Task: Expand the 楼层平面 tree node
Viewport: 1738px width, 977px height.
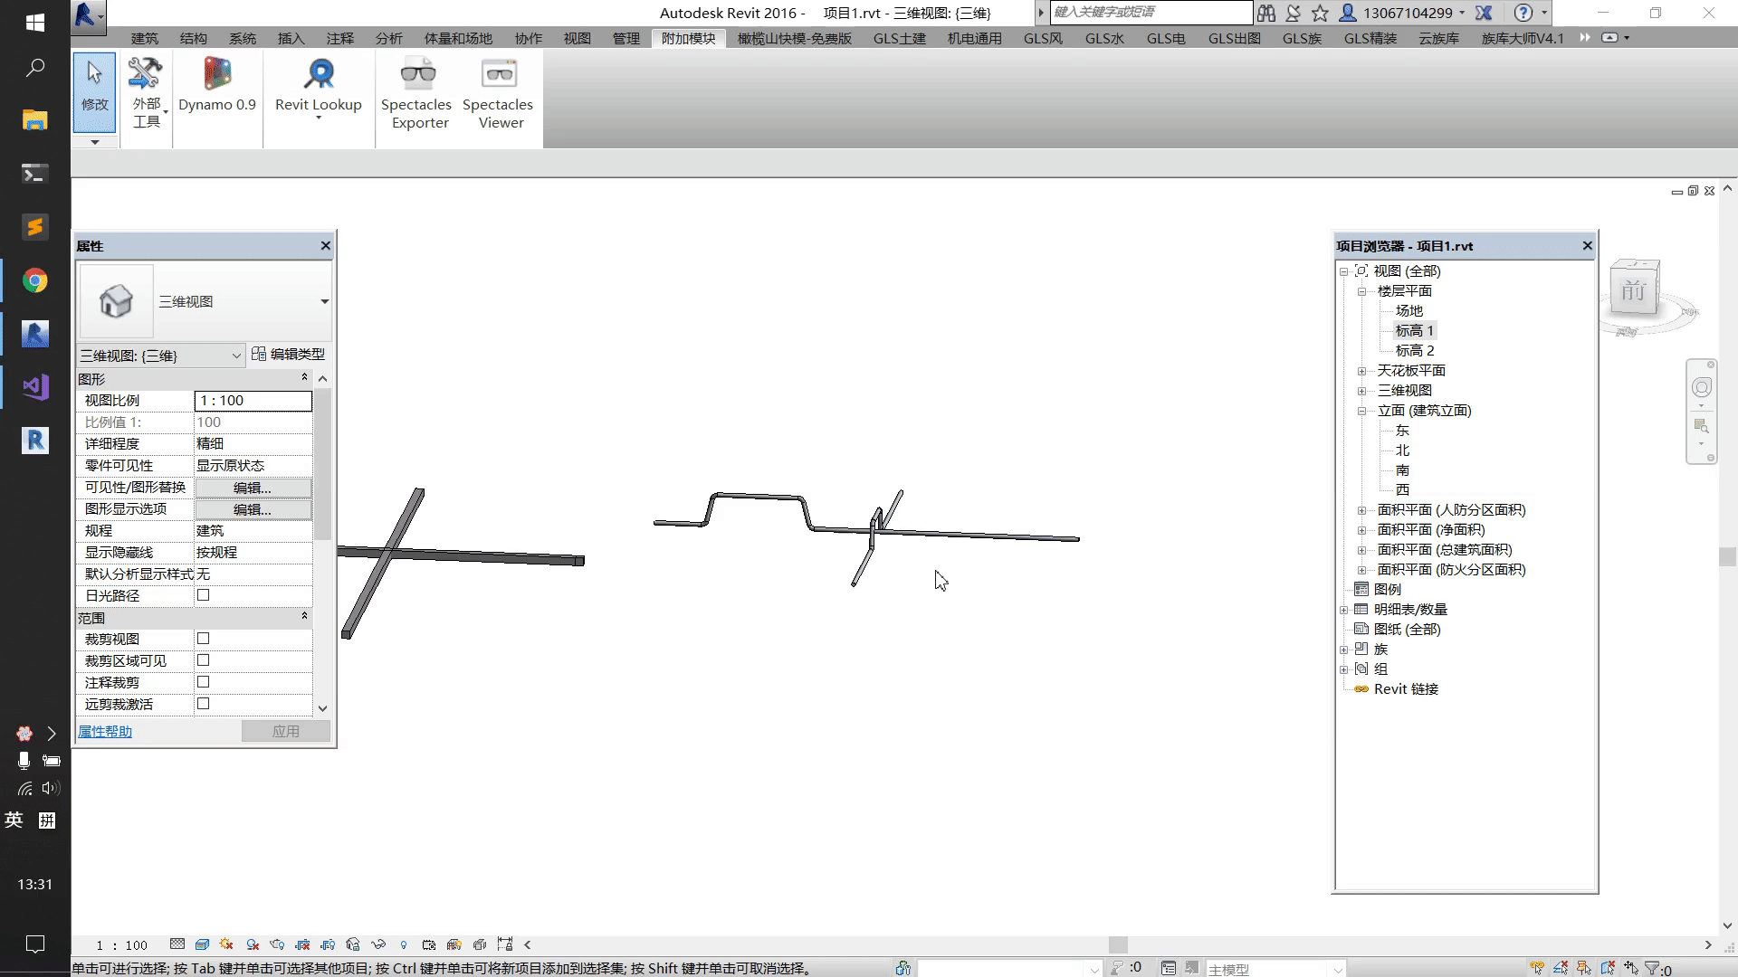Action: (x=1361, y=289)
